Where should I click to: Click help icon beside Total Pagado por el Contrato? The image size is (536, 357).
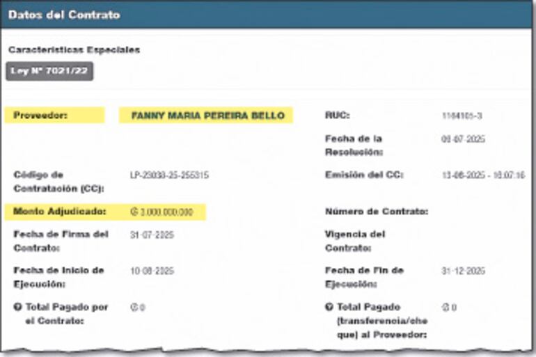pyautogui.click(x=18, y=307)
